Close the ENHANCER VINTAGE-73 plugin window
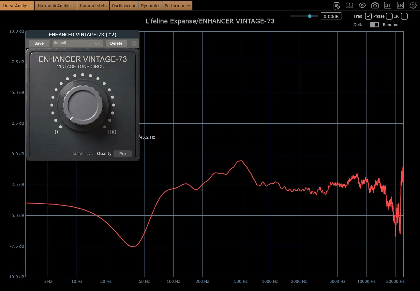The image size is (420, 291). pos(134,34)
